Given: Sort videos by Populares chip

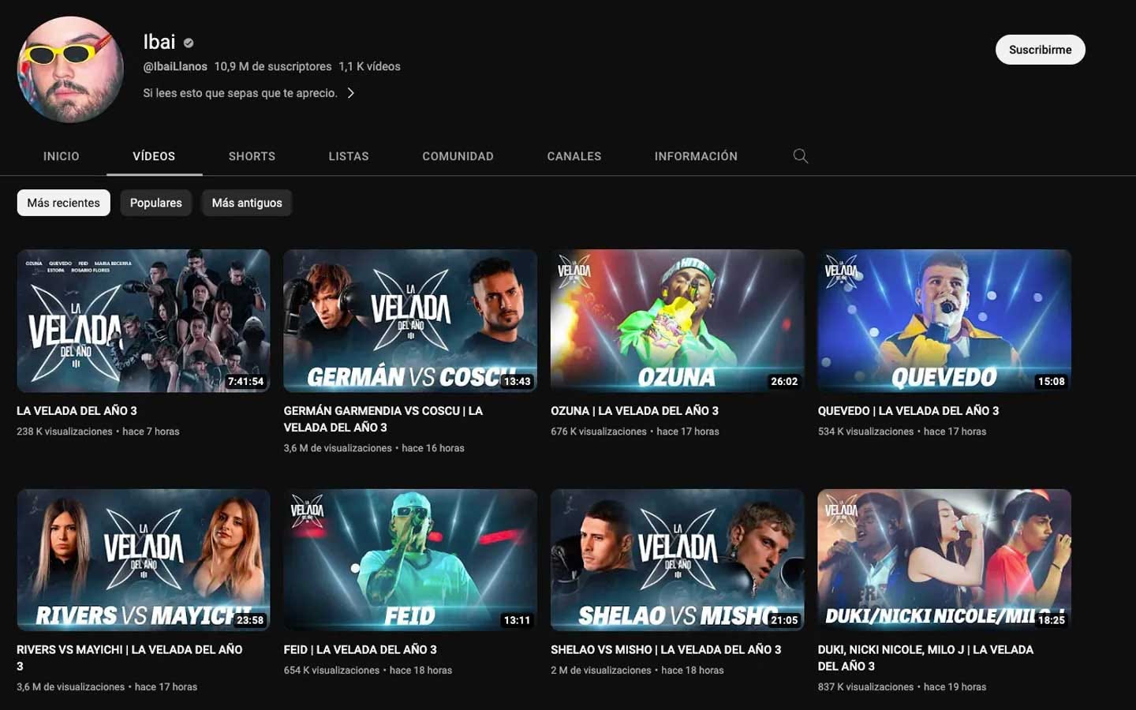Looking at the screenshot, I should click(155, 203).
